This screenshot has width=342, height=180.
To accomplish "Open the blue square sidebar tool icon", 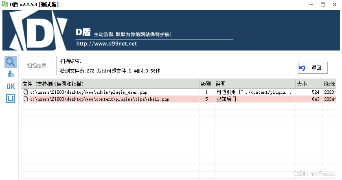I will (11, 99).
